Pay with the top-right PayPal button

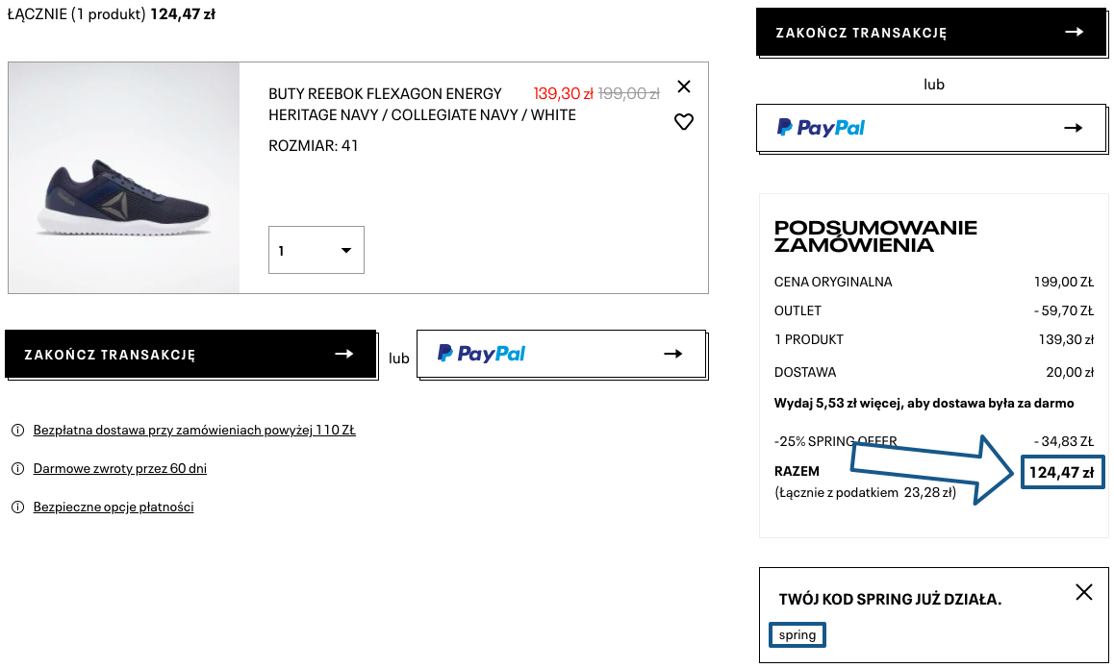point(931,128)
